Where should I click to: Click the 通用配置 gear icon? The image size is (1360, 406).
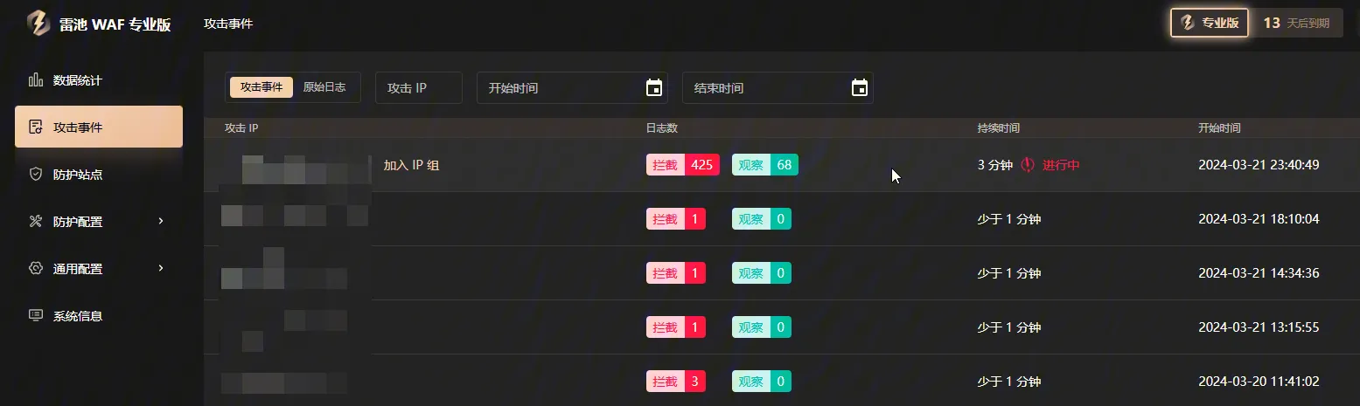36,269
